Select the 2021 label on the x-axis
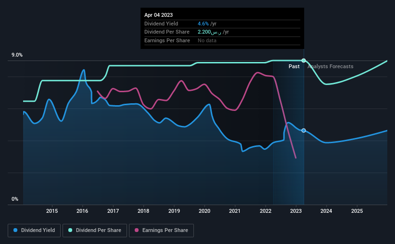This screenshot has width=395, height=244. pyautogui.click(x=235, y=211)
